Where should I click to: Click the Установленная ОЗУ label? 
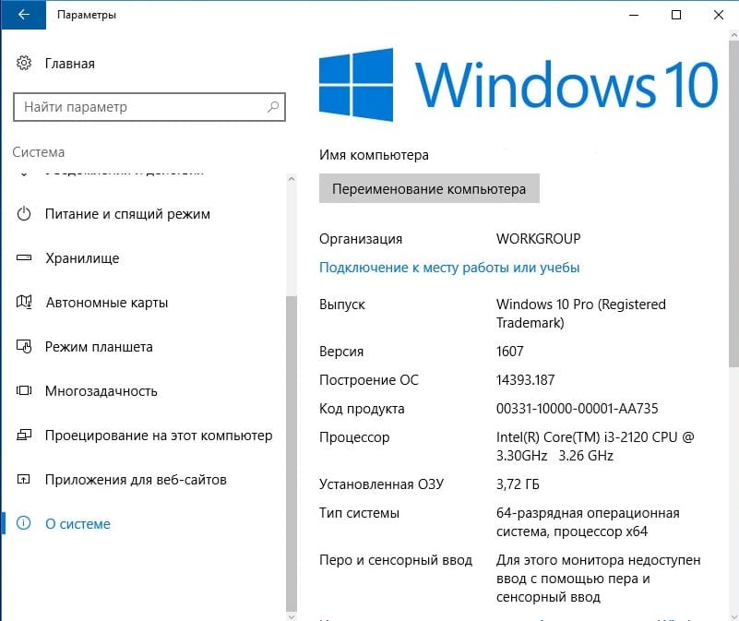pos(381,484)
